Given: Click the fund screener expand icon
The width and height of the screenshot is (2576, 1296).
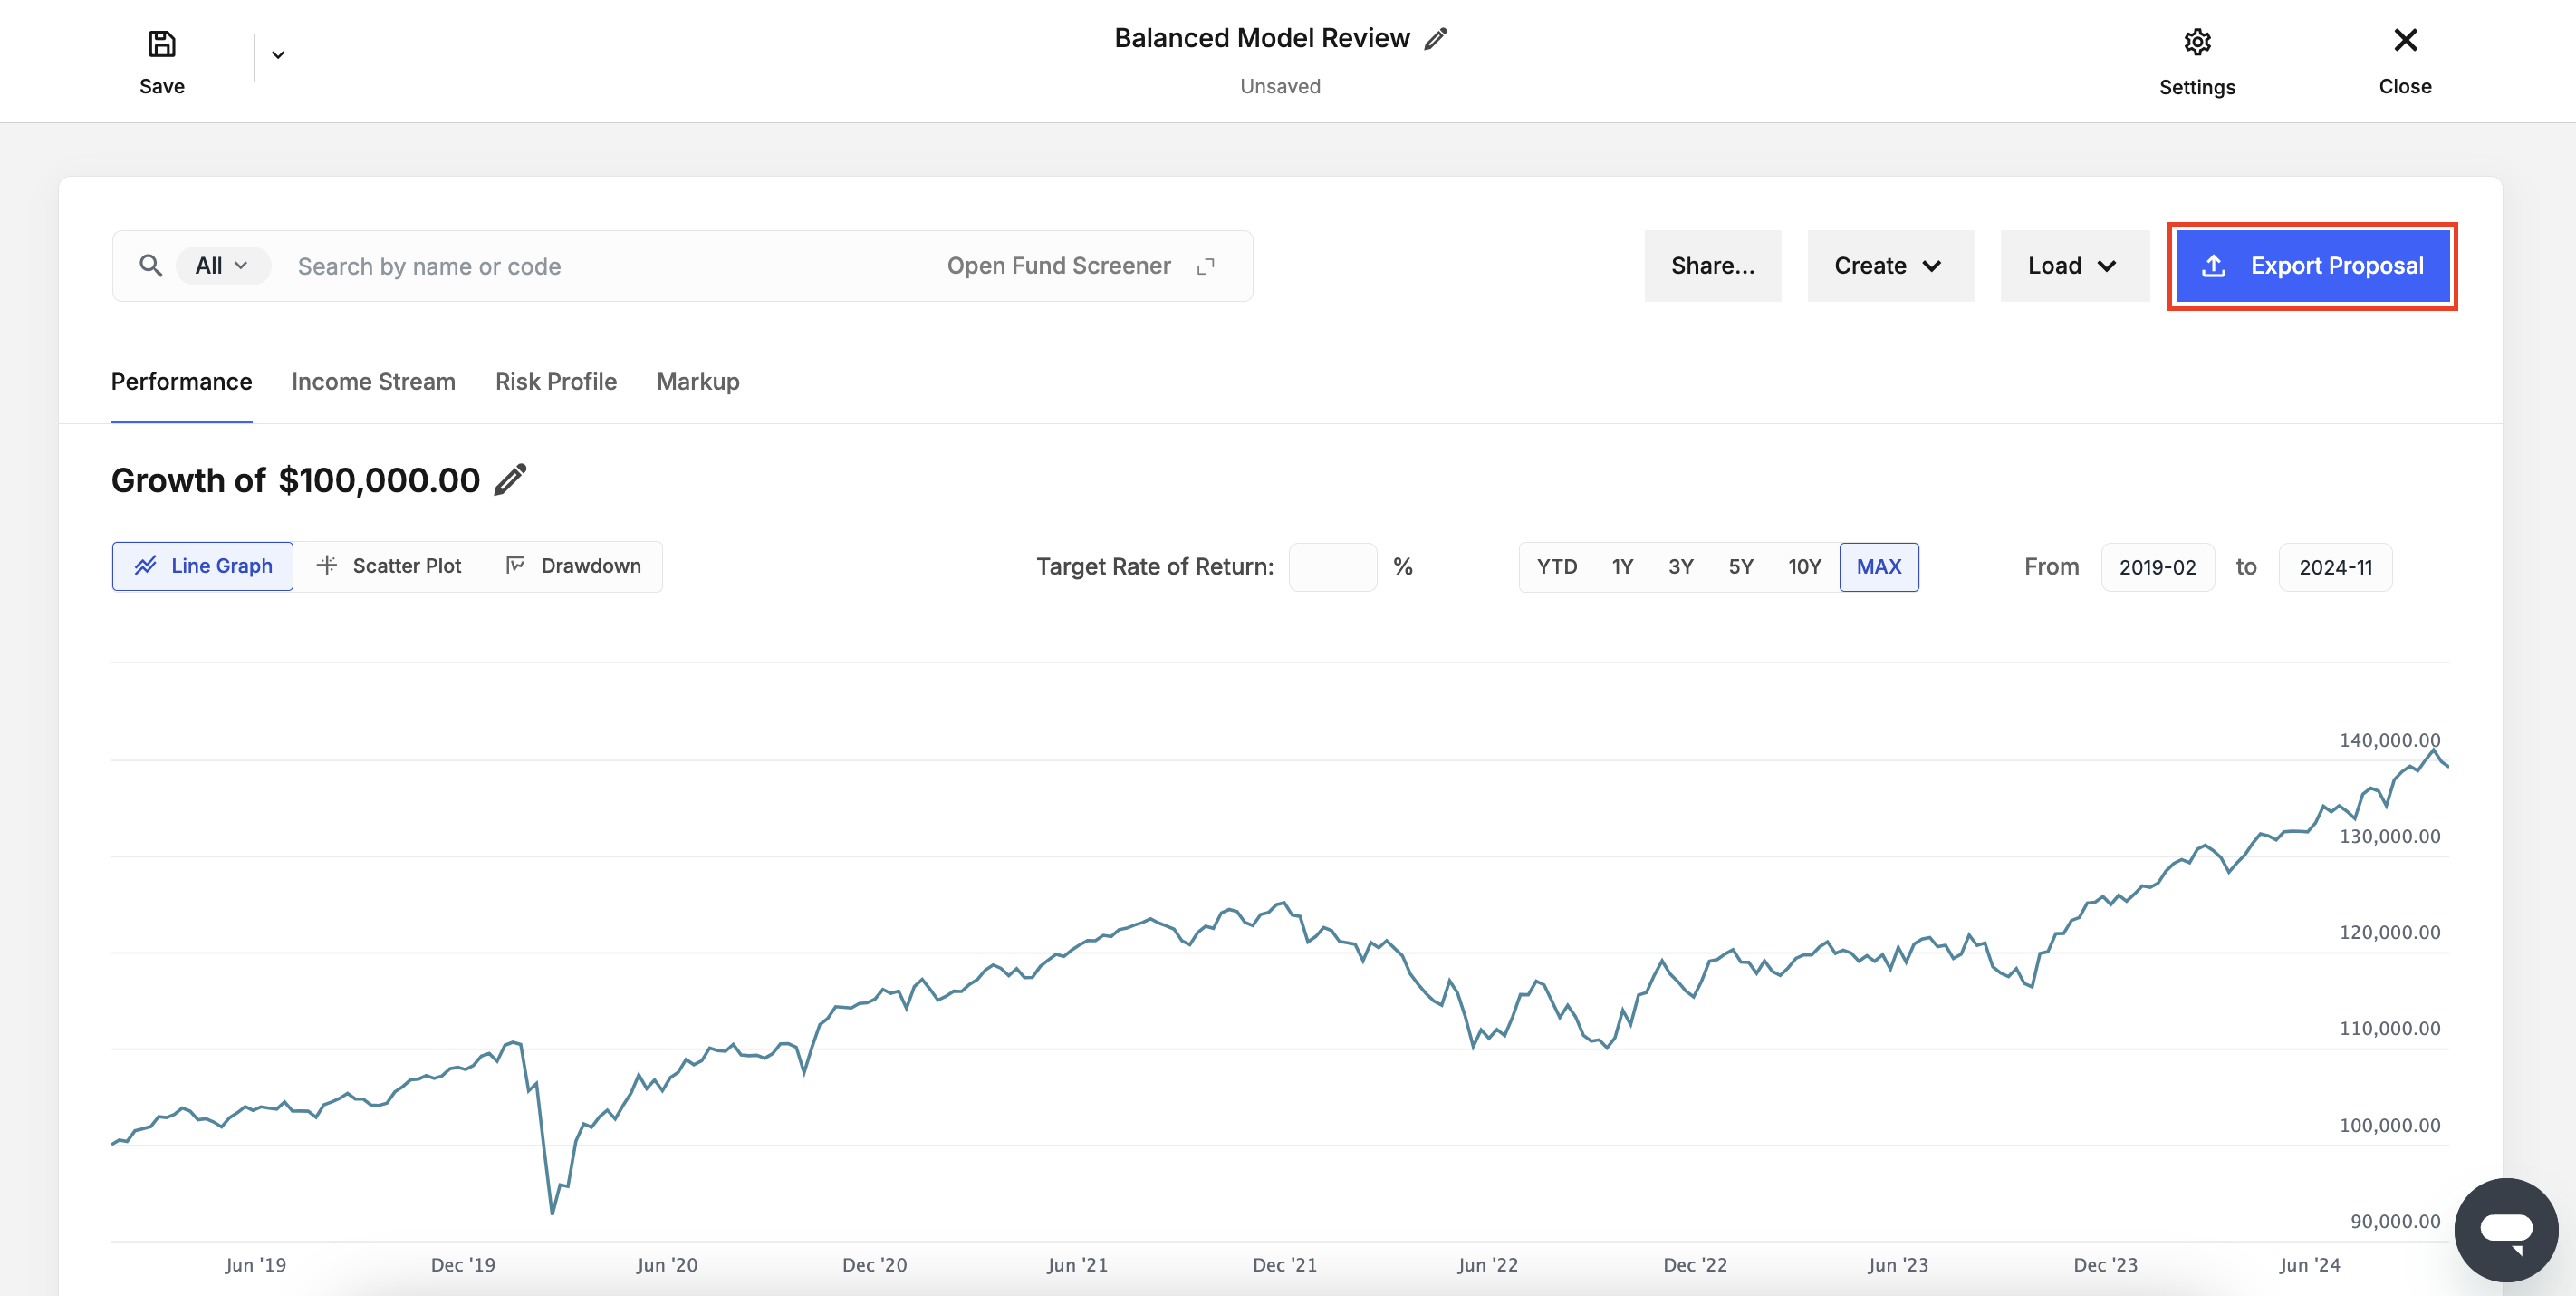Looking at the screenshot, I should point(1206,266).
